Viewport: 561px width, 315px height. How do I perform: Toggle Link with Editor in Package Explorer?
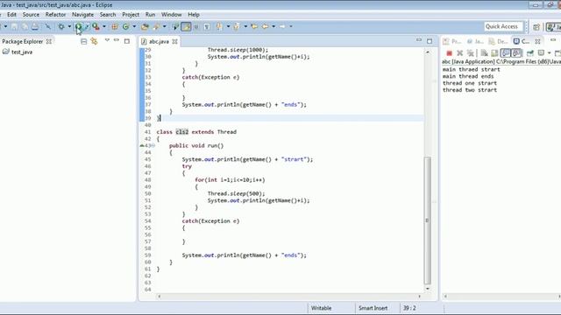[x=94, y=41]
